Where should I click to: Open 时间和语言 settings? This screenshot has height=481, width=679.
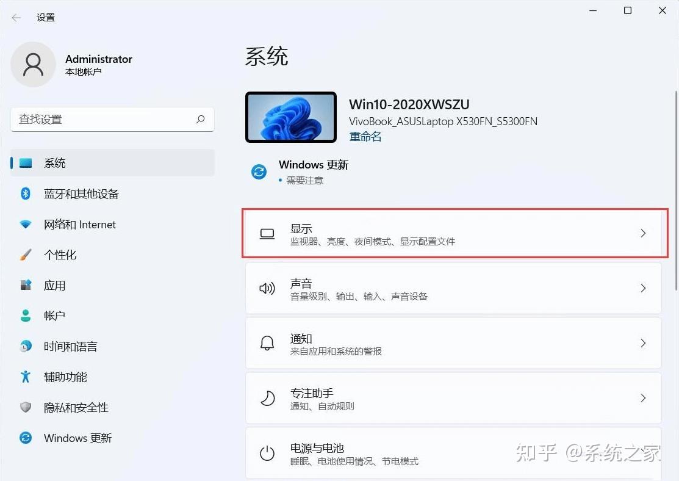[113, 346]
